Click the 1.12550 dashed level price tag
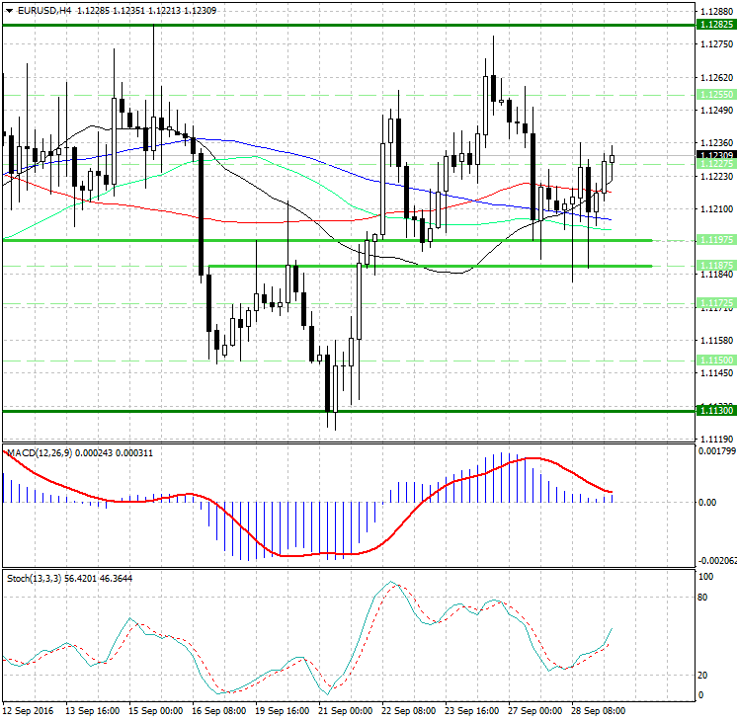Viewport: 737px width, 722px height. (x=714, y=94)
